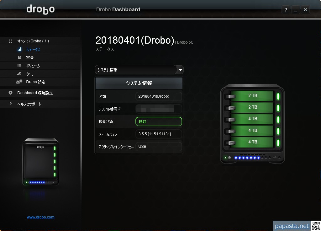321x231 pixels.
Task: Click the small Drobo device thumbnail
Action: coord(40,162)
